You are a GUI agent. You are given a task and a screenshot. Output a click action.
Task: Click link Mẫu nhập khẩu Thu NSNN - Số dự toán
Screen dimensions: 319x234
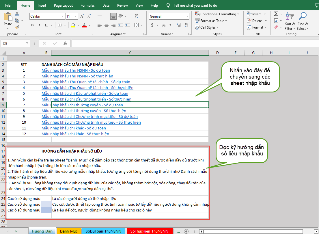(76, 70)
